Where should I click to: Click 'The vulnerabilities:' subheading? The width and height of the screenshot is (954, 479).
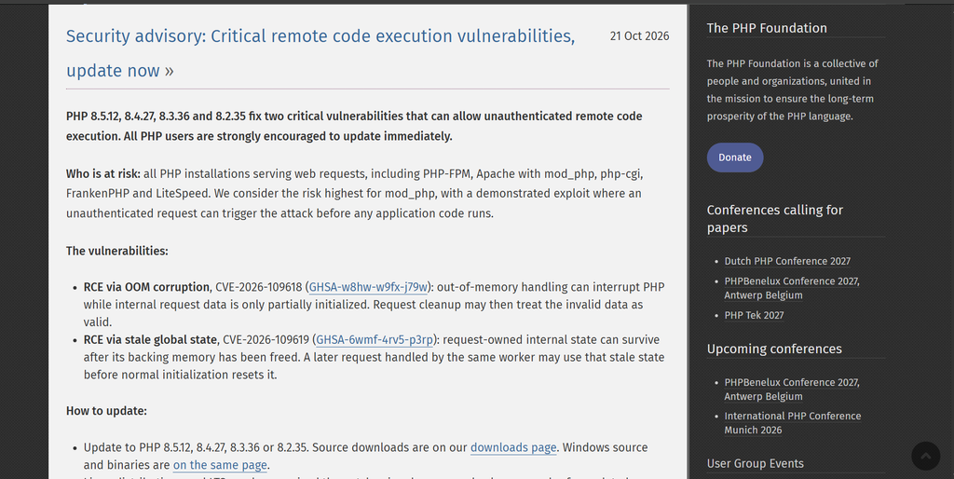[x=116, y=252]
